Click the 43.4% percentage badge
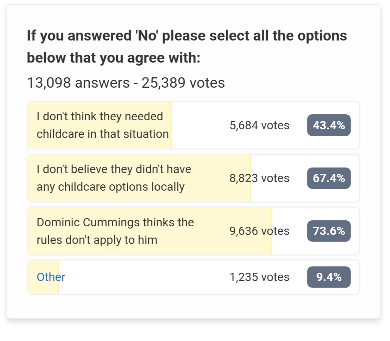 coord(329,125)
